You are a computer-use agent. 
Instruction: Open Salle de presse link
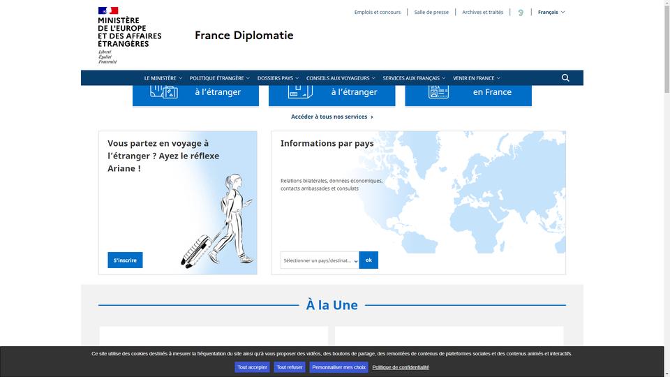tap(431, 13)
